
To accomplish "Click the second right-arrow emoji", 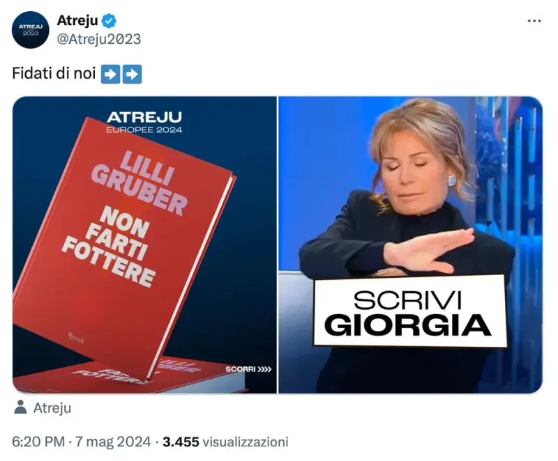I will 132,74.
